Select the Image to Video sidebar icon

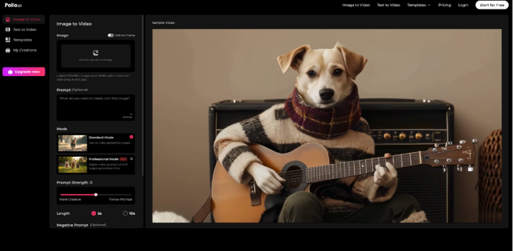[8, 19]
